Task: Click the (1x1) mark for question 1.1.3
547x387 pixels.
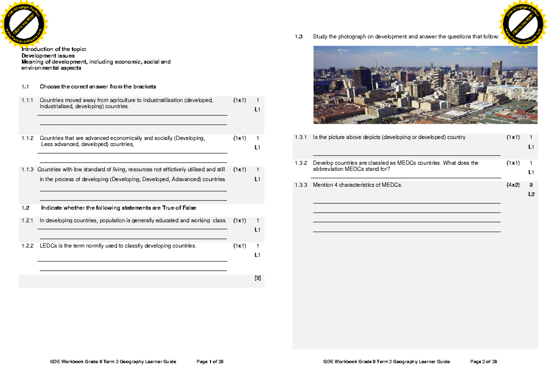Action: click(239, 170)
